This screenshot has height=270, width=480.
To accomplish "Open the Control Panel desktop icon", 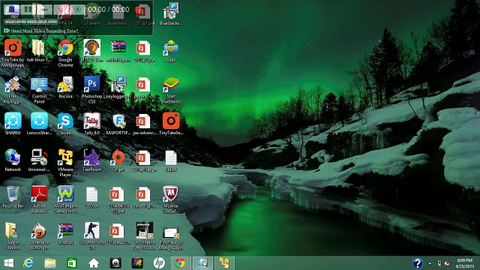I will [39, 90].
